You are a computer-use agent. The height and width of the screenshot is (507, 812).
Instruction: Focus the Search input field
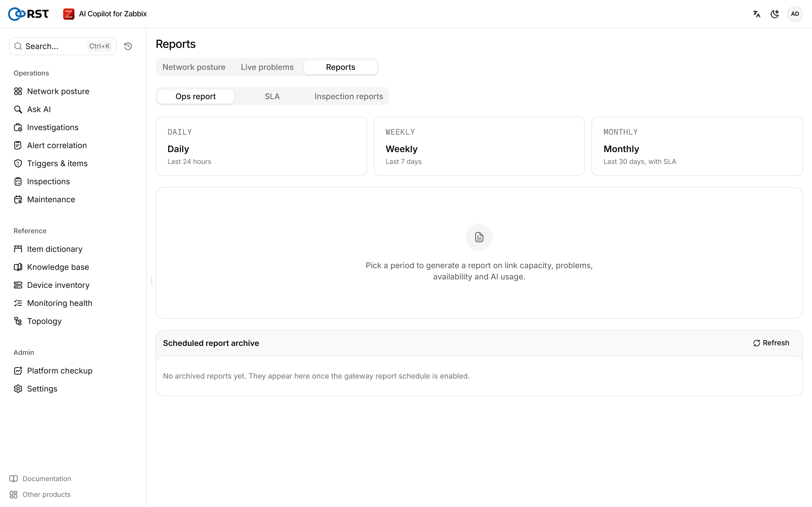(63, 46)
